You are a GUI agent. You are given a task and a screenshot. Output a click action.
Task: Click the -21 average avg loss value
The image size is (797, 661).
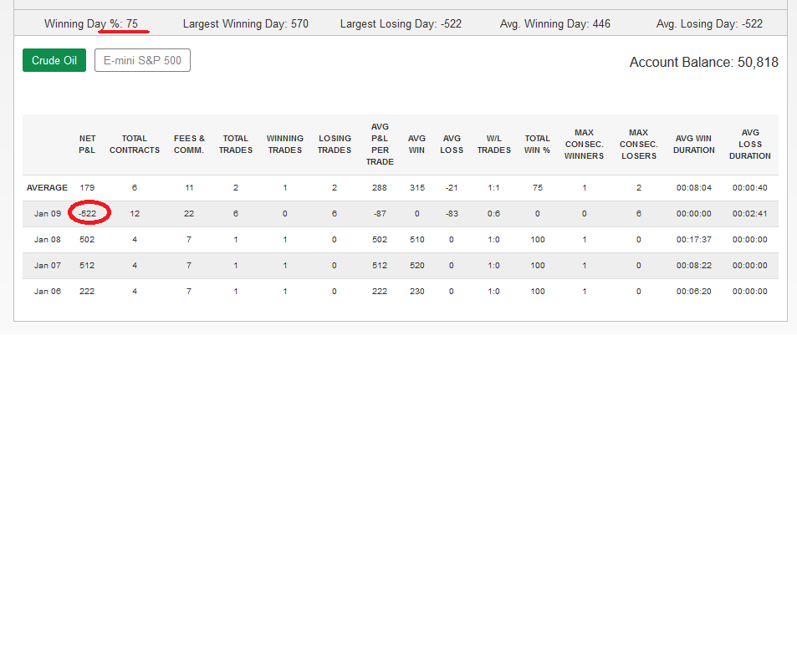coord(452,188)
